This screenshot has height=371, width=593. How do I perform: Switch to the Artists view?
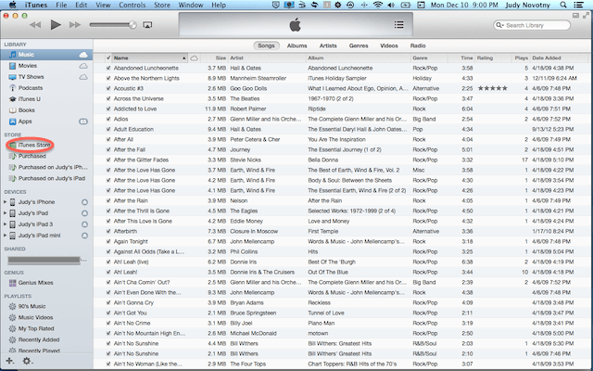pyautogui.click(x=328, y=45)
